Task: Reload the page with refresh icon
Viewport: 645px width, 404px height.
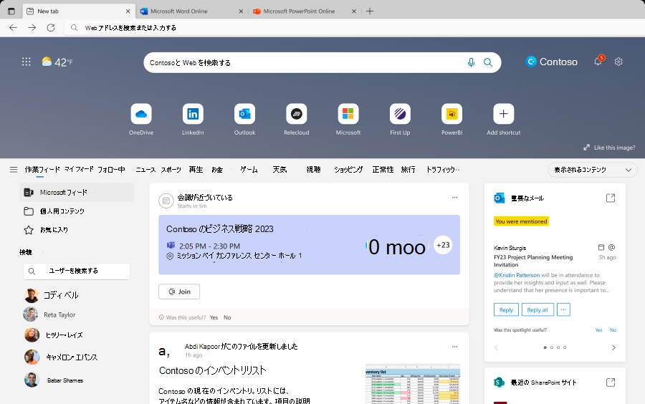Action: point(51,27)
